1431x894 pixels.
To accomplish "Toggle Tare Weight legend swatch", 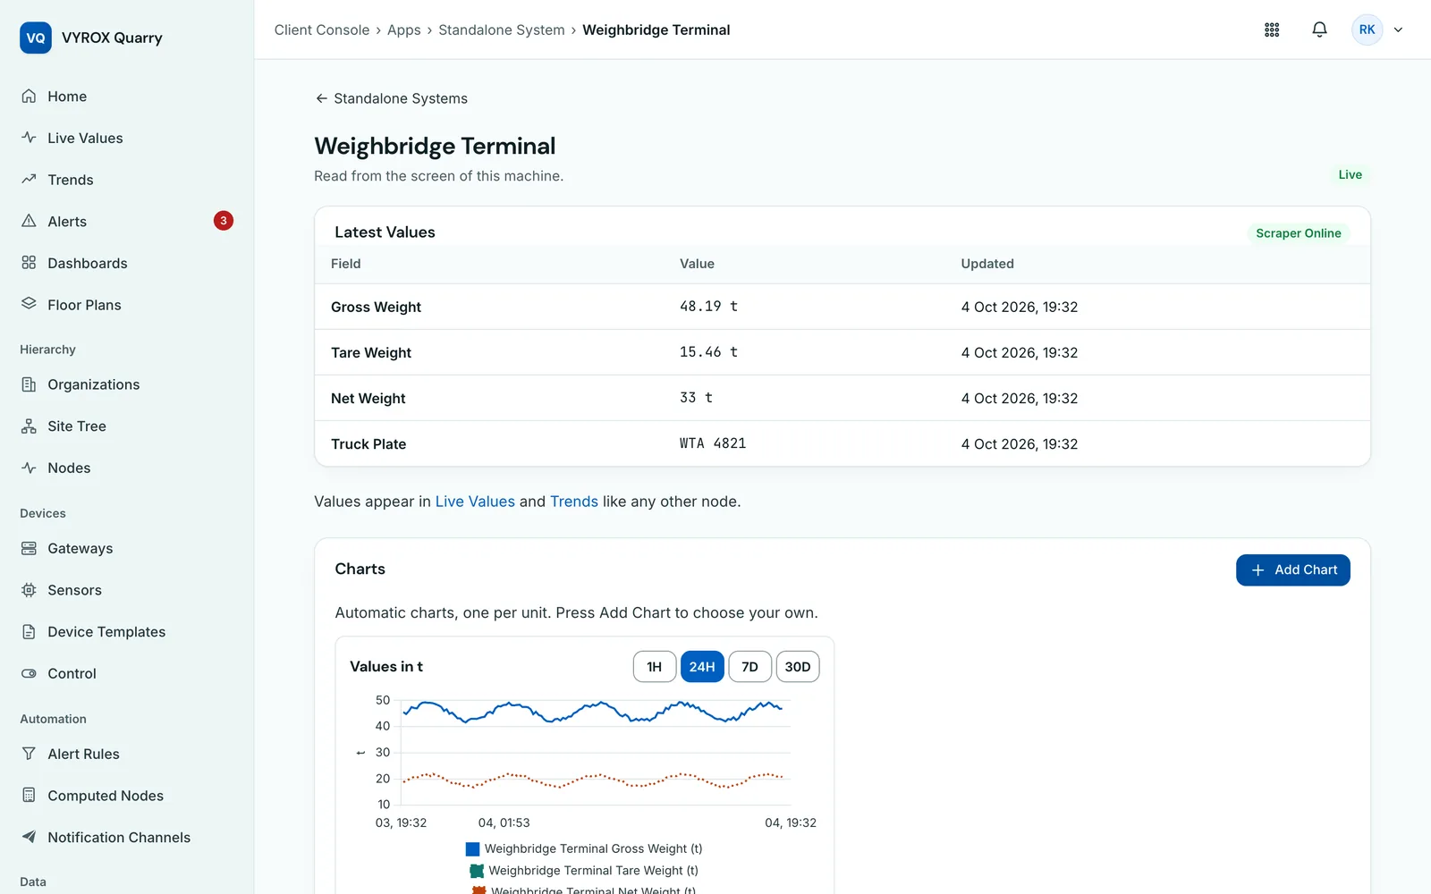I will 477,871.
